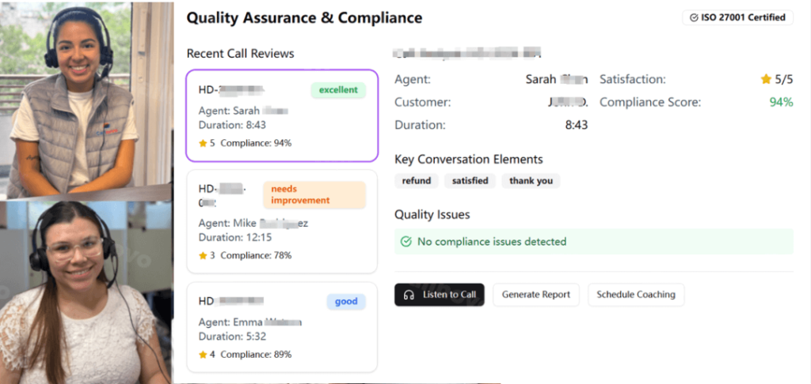This screenshot has width=811, height=384.
Task: Select Sarah's excellent call review card
Action: 281,115
